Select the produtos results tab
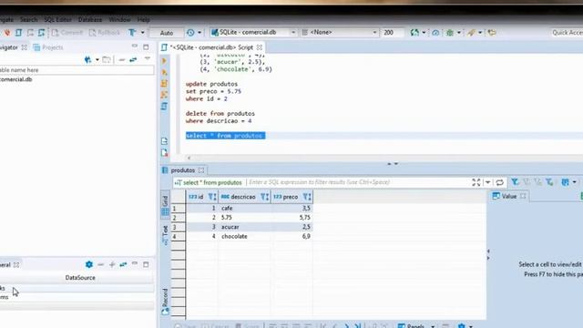 pos(183,170)
